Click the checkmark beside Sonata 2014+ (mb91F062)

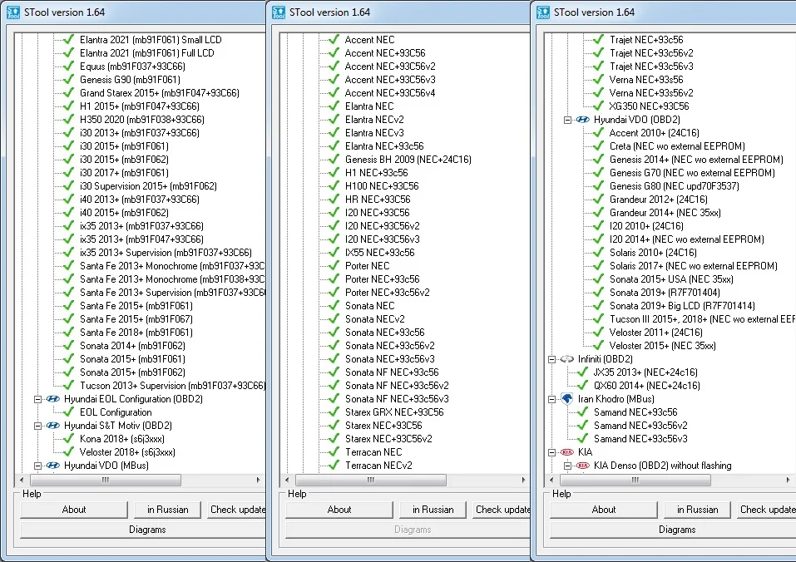tap(68, 345)
